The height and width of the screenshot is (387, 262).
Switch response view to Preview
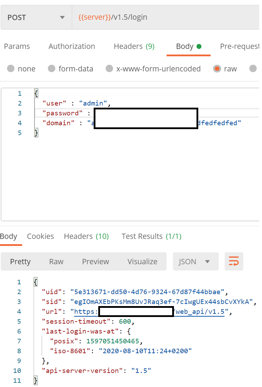tap(95, 261)
